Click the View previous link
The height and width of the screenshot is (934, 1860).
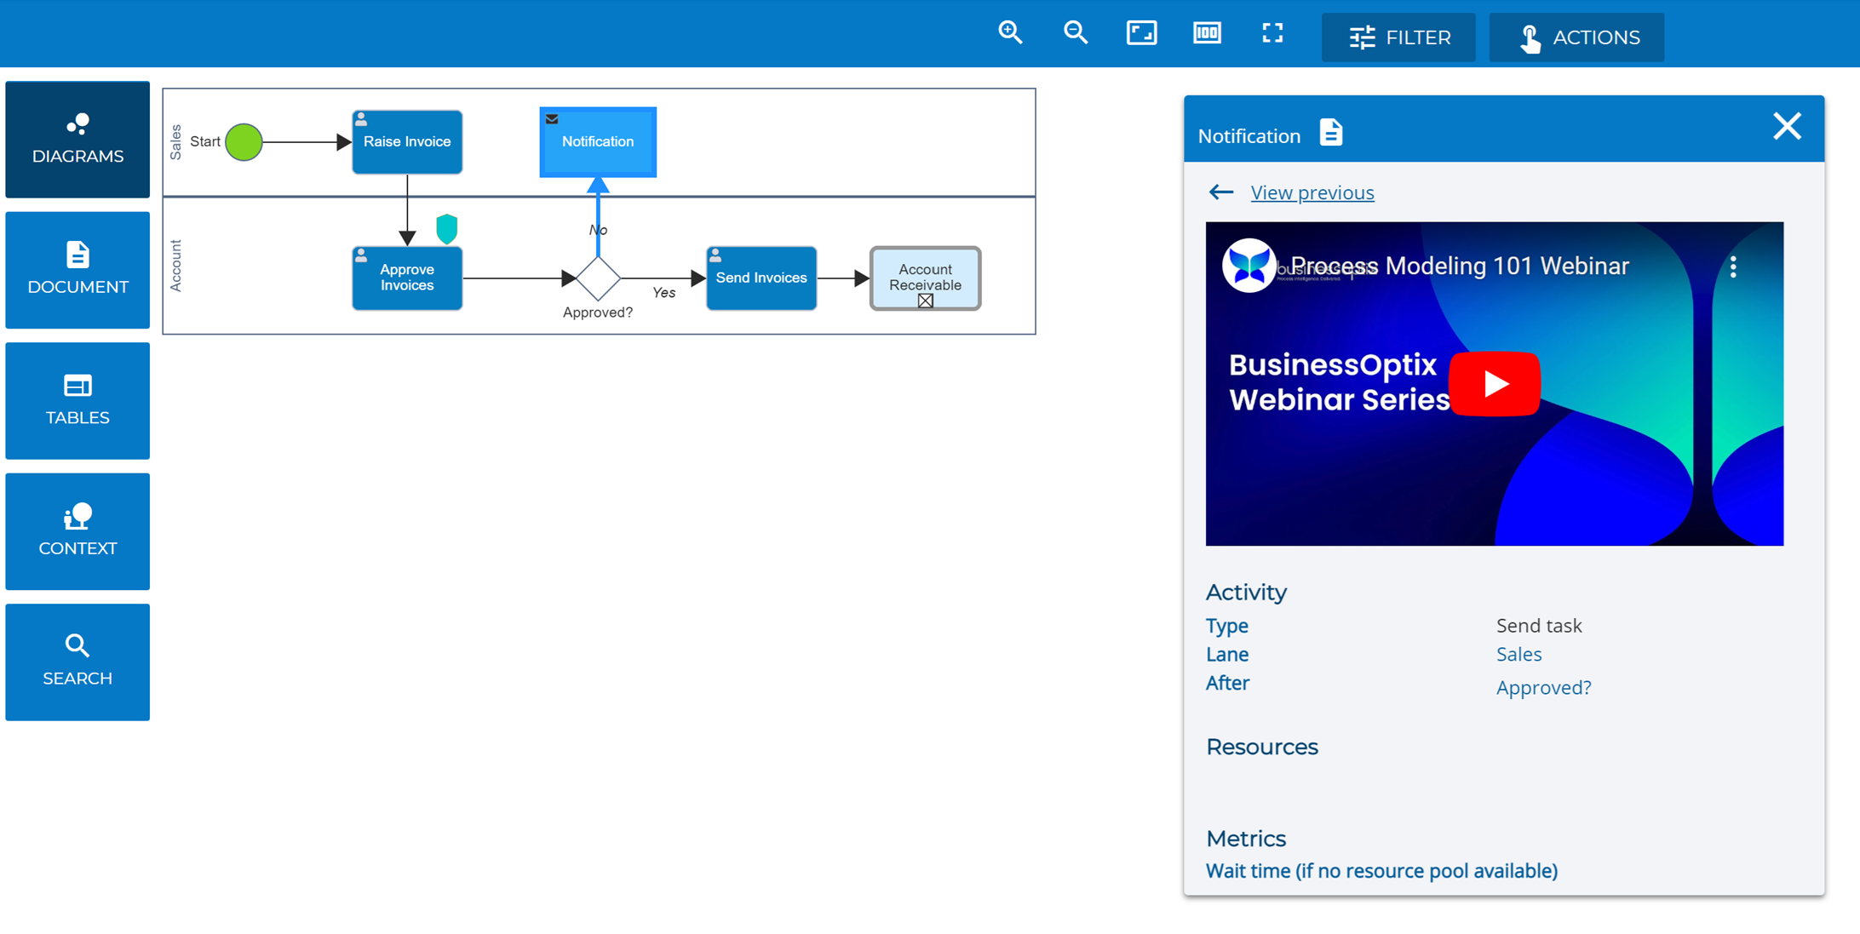coord(1312,192)
